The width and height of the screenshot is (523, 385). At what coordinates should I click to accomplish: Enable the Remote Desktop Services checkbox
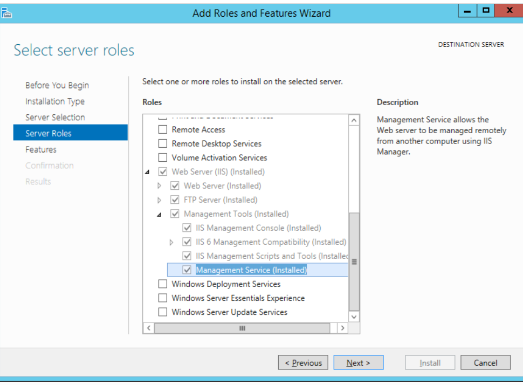click(x=163, y=144)
